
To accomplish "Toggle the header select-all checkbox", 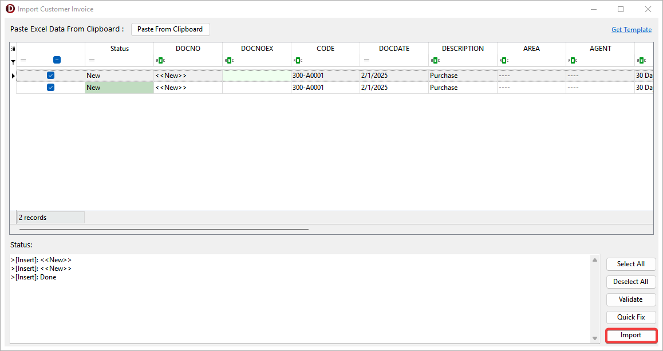I will pos(57,60).
